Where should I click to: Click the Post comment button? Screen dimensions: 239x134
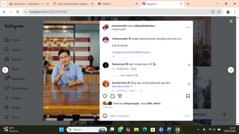(x=187, y=116)
